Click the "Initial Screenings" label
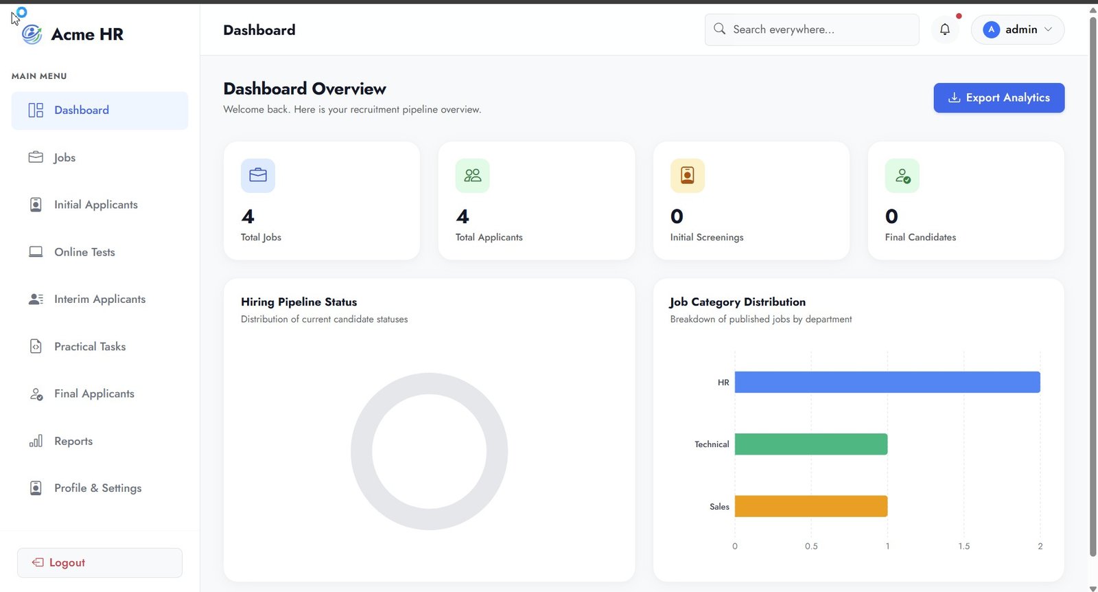The width and height of the screenshot is (1098, 592). coord(707,237)
